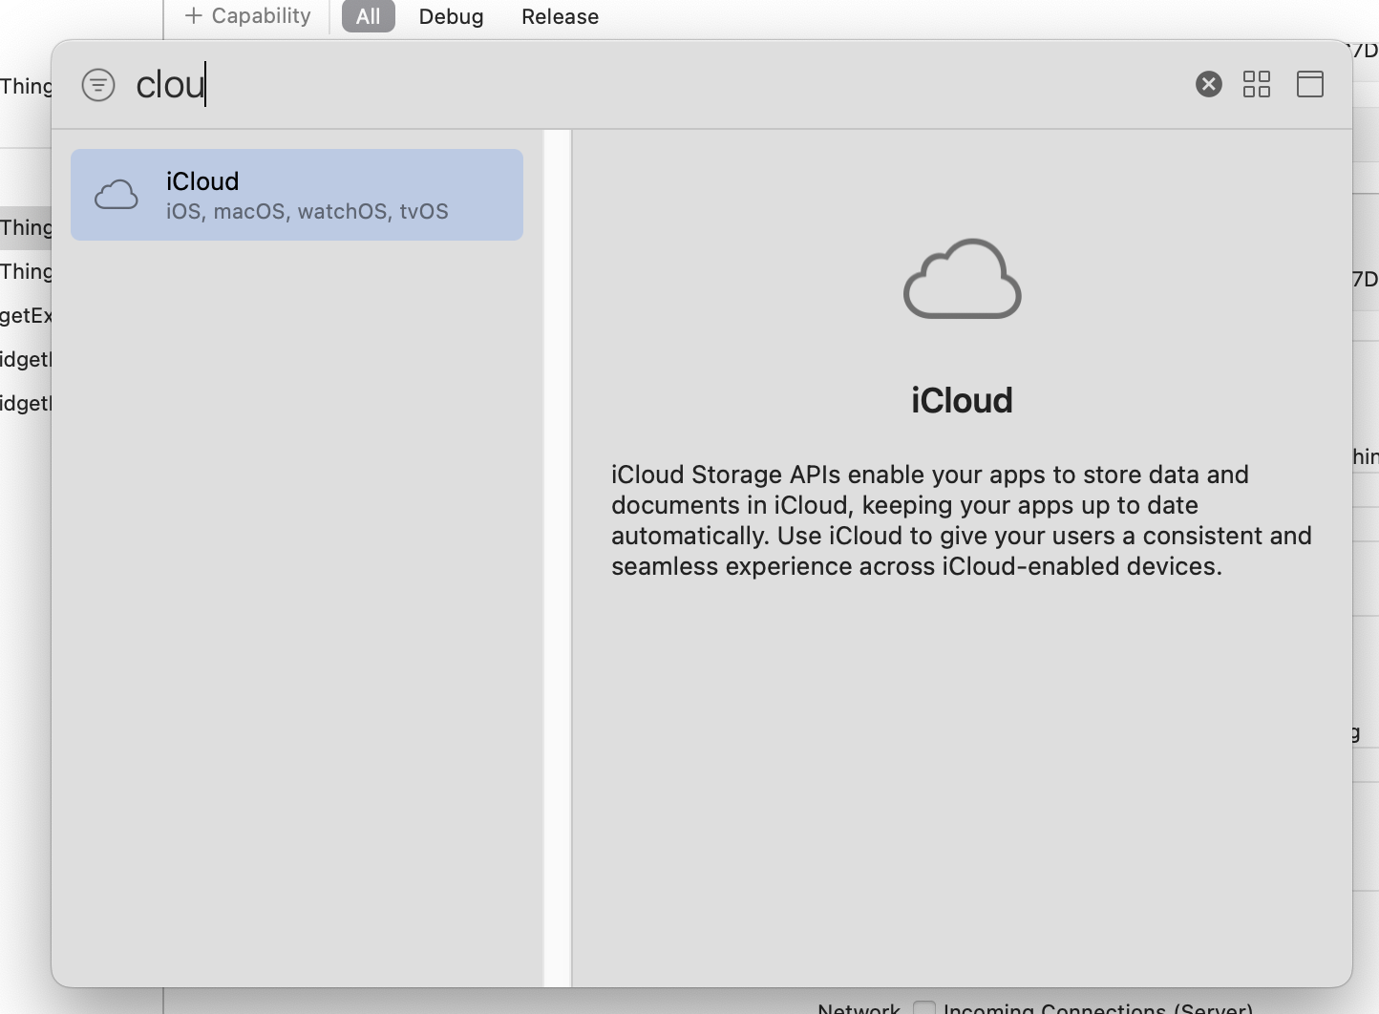Select the Debug configuration tab

[x=451, y=16]
